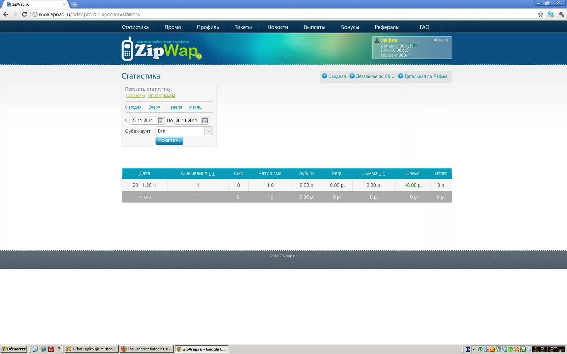Open the Démarrer start menu
The height and width of the screenshot is (354, 567).
(x=14, y=349)
